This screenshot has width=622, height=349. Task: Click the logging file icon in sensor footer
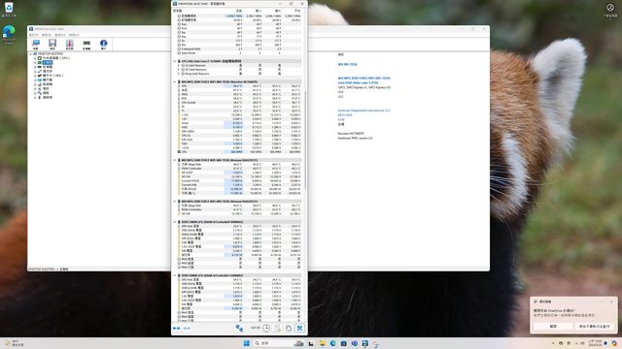tap(279, 328)
